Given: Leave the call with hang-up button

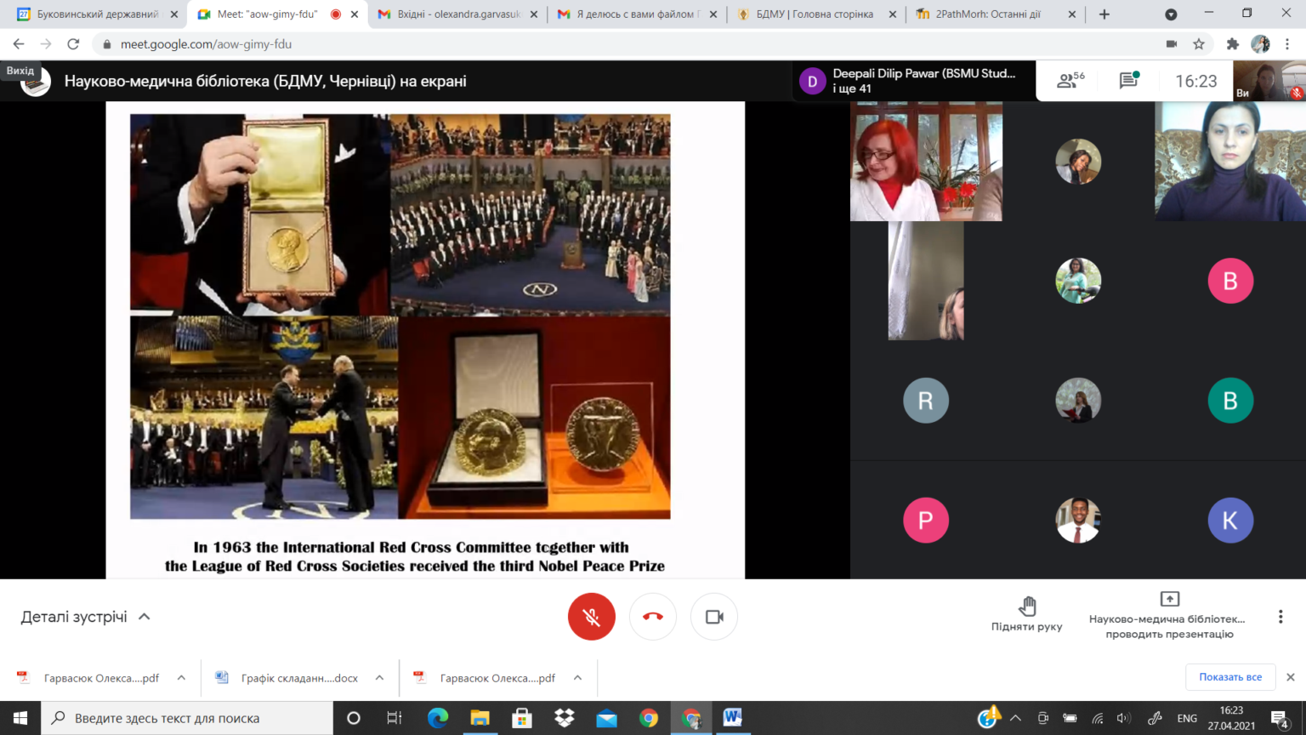Looking at the screenshot, I should point(653,617).
